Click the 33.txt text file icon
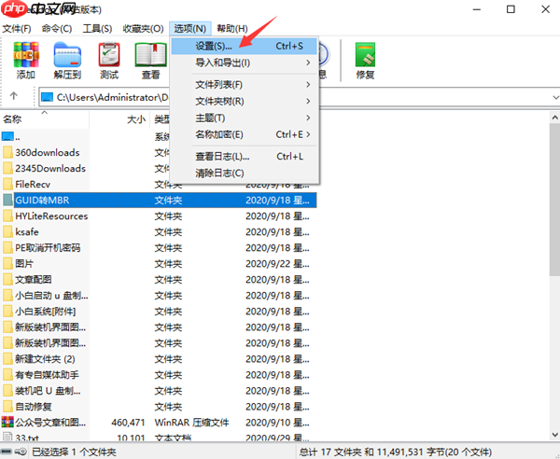Image resolution: width=560 pixels, height=459 pixels. pyautogui.click(x=7, y=438)
